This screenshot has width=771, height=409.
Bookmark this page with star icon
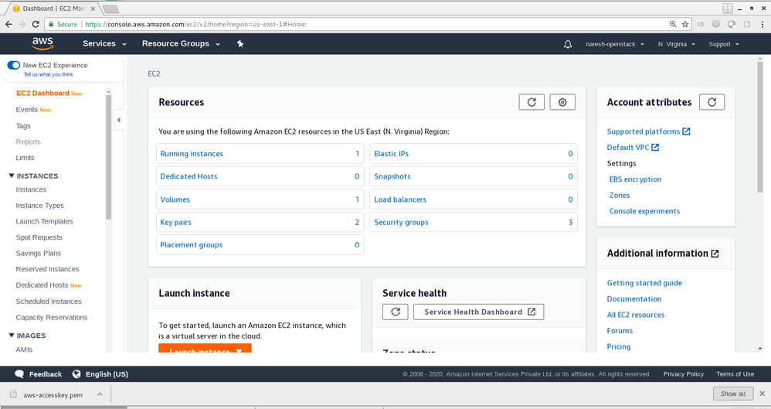(684, 25)
